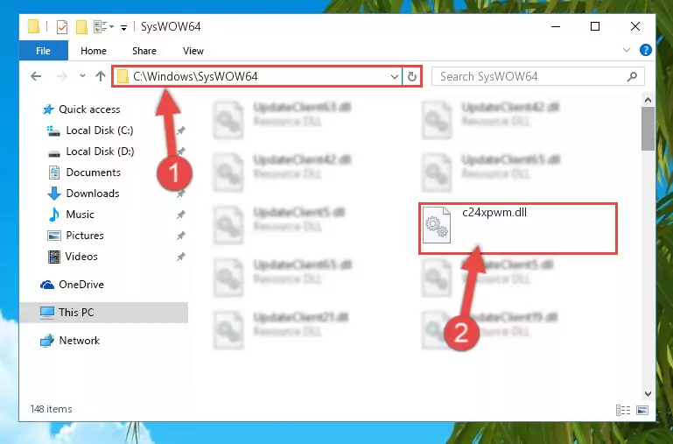Screen dimensions: 673x444
Task: Click the search magnifier icon
Action: (x=632, y=76)
